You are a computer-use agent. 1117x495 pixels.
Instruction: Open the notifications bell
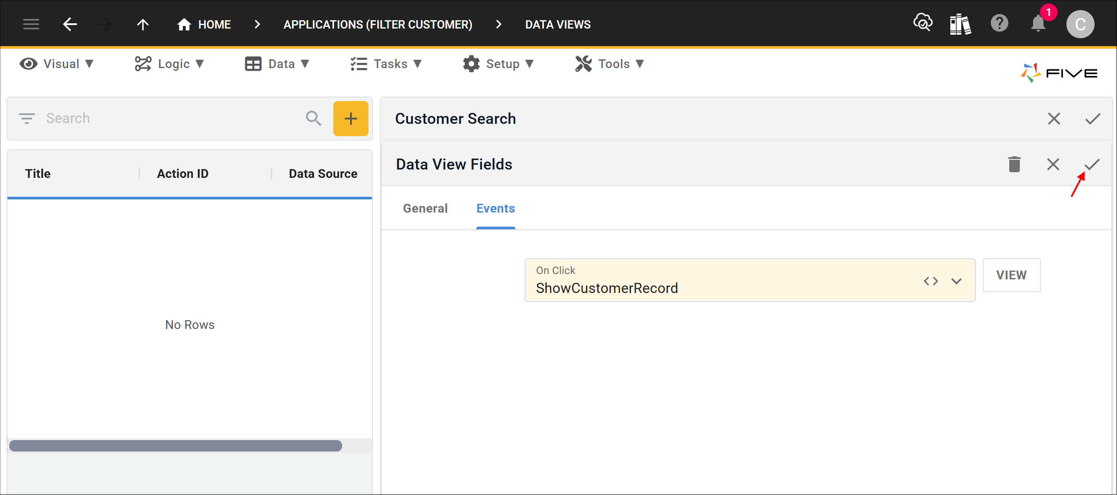click(1038, 23)
